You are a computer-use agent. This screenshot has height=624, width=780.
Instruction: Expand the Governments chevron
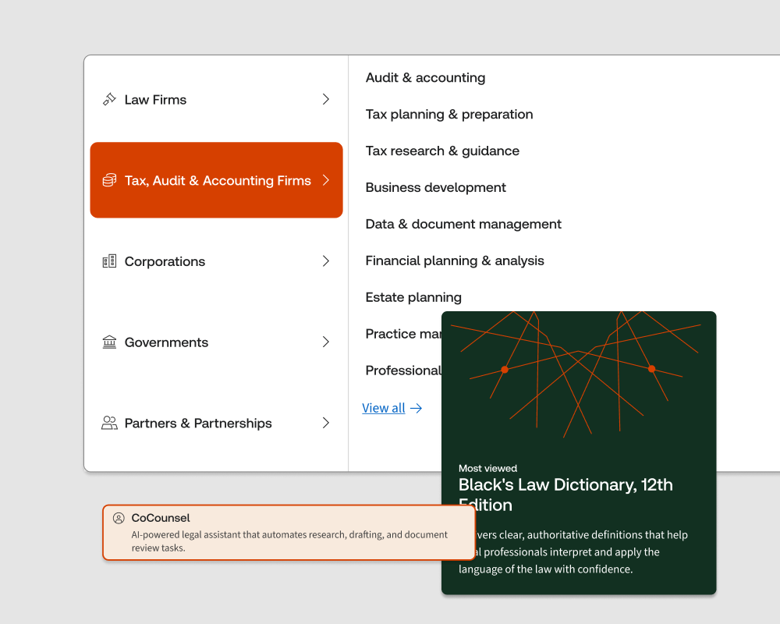[x=326, y=342]
